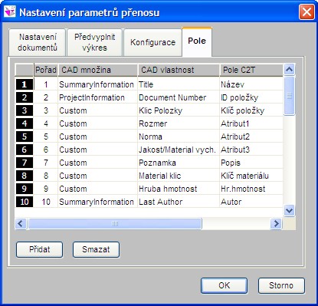Go to the Konfigurace tab
This screenshot has height=306, width=318.
tap(152, 42)
